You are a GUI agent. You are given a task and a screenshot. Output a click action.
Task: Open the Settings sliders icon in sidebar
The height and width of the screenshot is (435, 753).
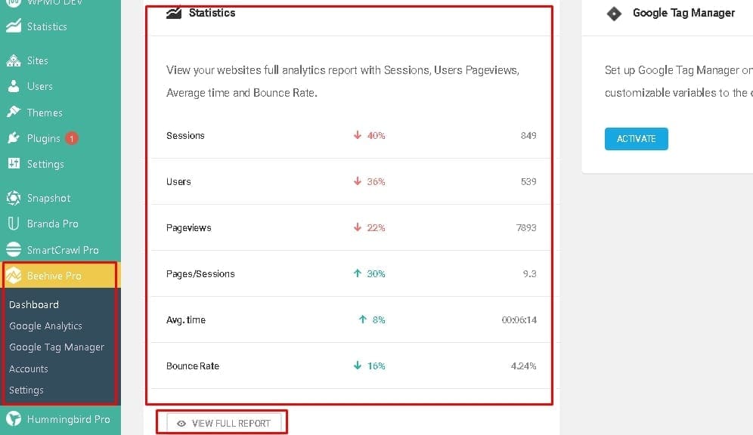click(14, 164)
